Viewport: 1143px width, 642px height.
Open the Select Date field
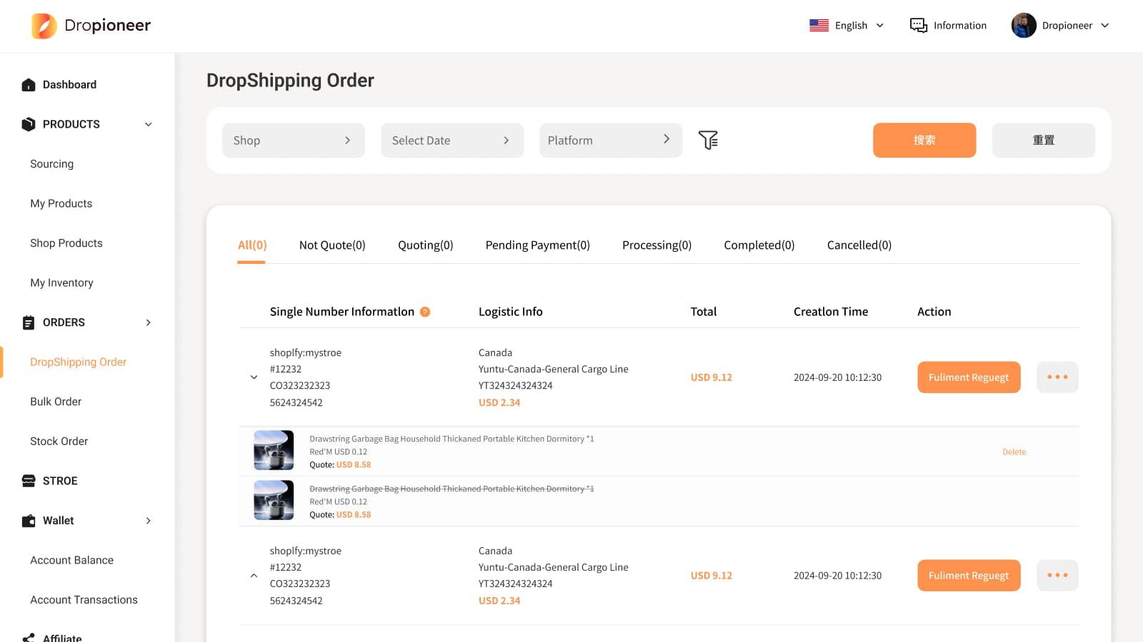coord(451,141)
